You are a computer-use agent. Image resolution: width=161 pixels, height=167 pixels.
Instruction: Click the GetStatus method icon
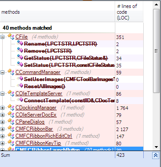20,57
